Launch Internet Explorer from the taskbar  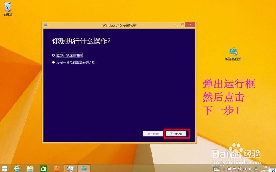(x=17, y=169)
